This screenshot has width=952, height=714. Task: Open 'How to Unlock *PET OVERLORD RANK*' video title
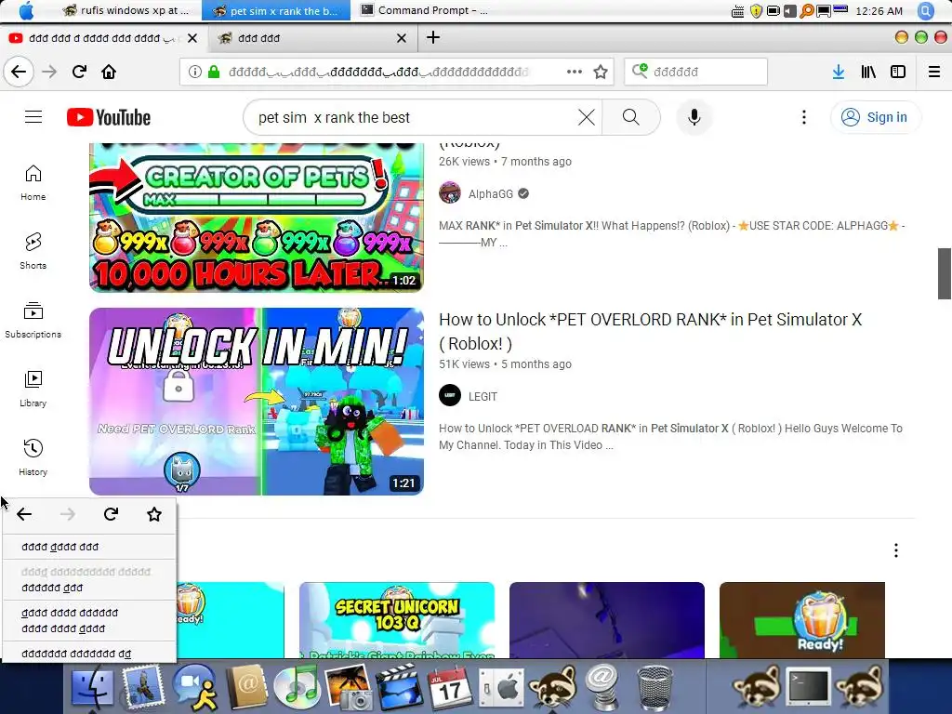coord(650,332)
